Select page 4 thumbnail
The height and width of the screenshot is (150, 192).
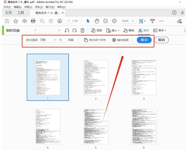click(x=48, y=126)
